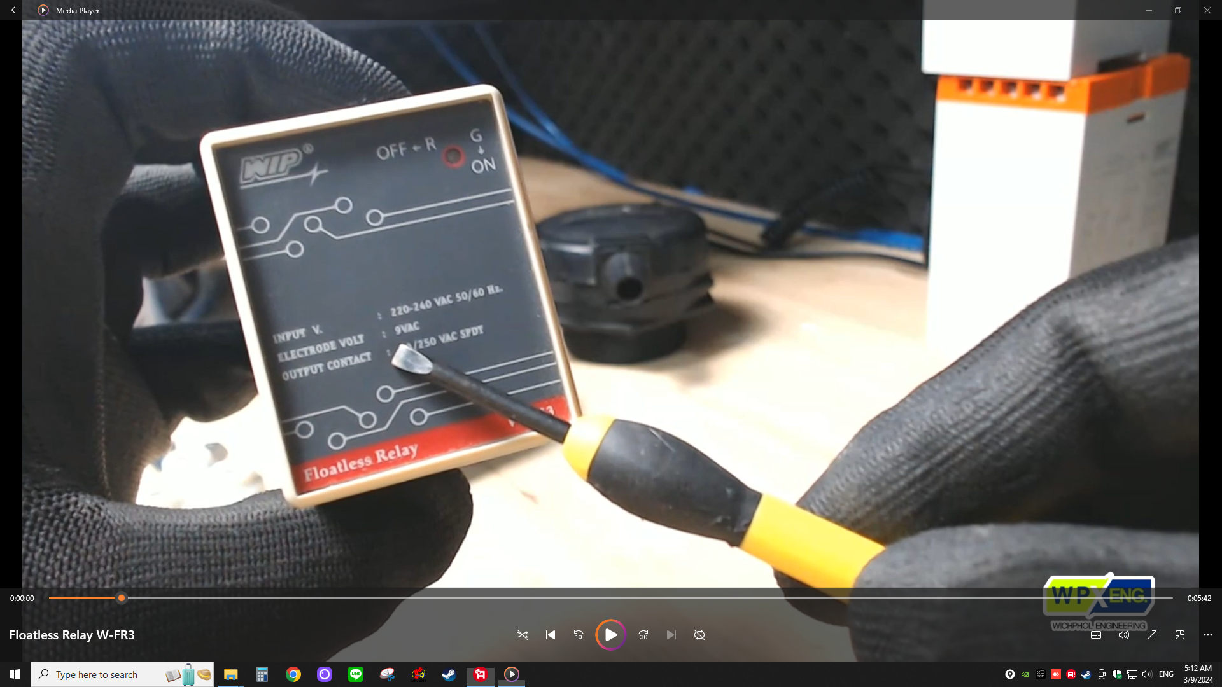Open subtitles and captions menu
1222x687 pixels.
coord(1096,635)
